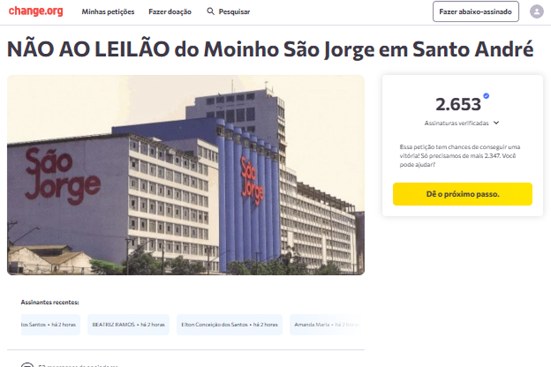
Task: Click the Essa petição tem chances text
Action: click(460, 156)
